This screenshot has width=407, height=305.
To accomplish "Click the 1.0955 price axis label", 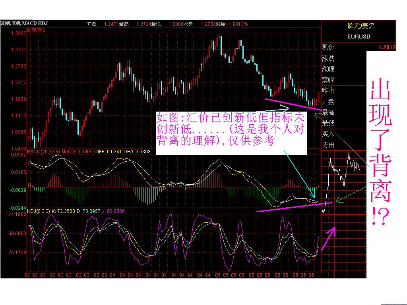I will click(18, 132).
